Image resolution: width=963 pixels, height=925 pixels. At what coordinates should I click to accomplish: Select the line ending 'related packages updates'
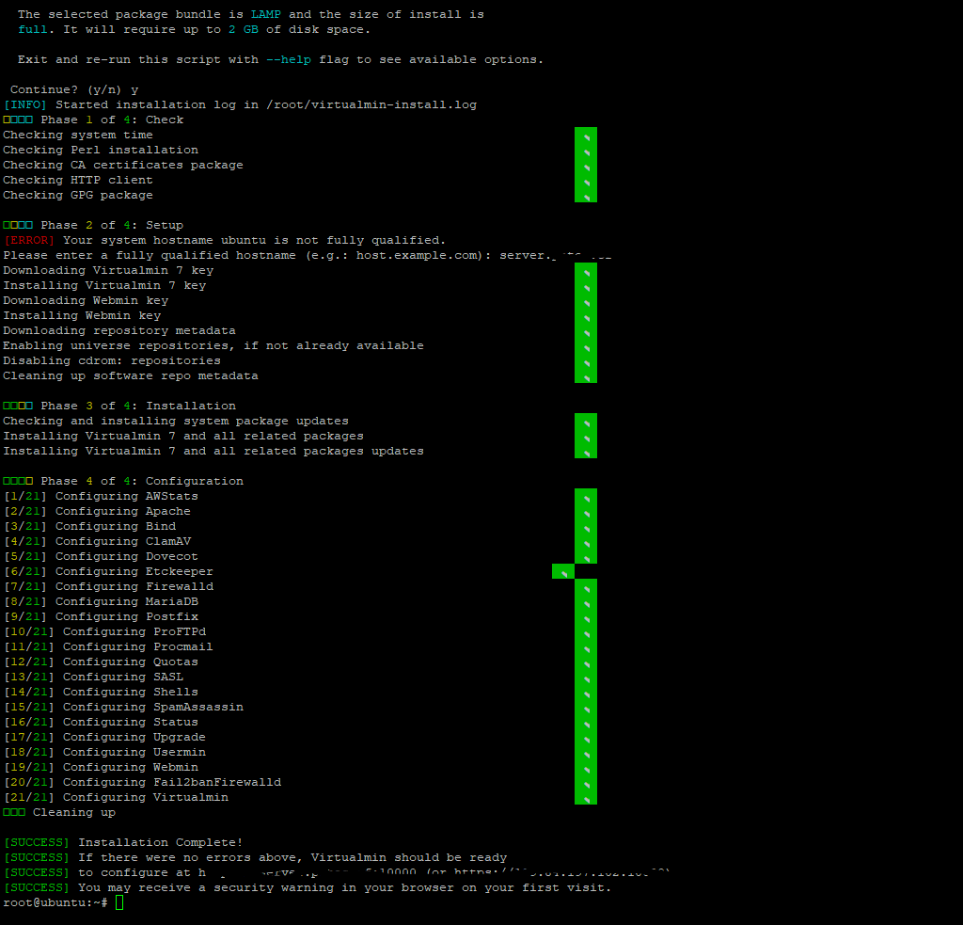coord(213,451)
